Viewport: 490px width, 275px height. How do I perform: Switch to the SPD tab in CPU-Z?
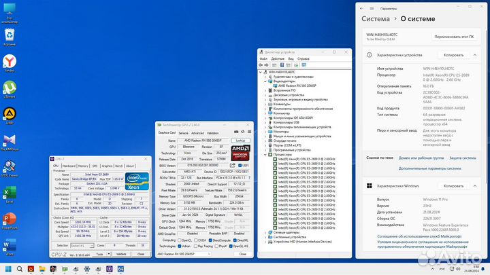coord(95,166)
